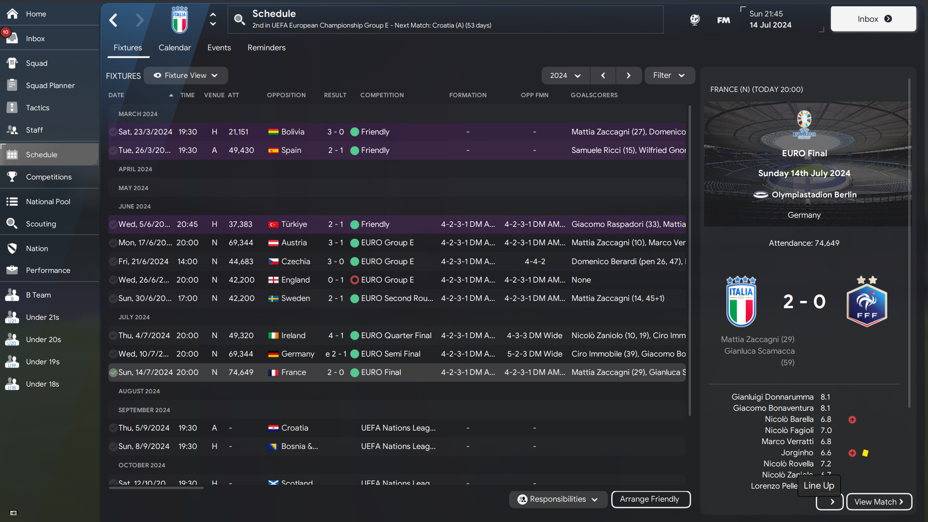The height and width of the screenshot is (522, 928).
Task: Click the date and time display
Action: coord(770,19)
